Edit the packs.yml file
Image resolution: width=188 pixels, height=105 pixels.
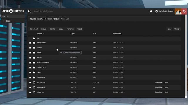167,87
